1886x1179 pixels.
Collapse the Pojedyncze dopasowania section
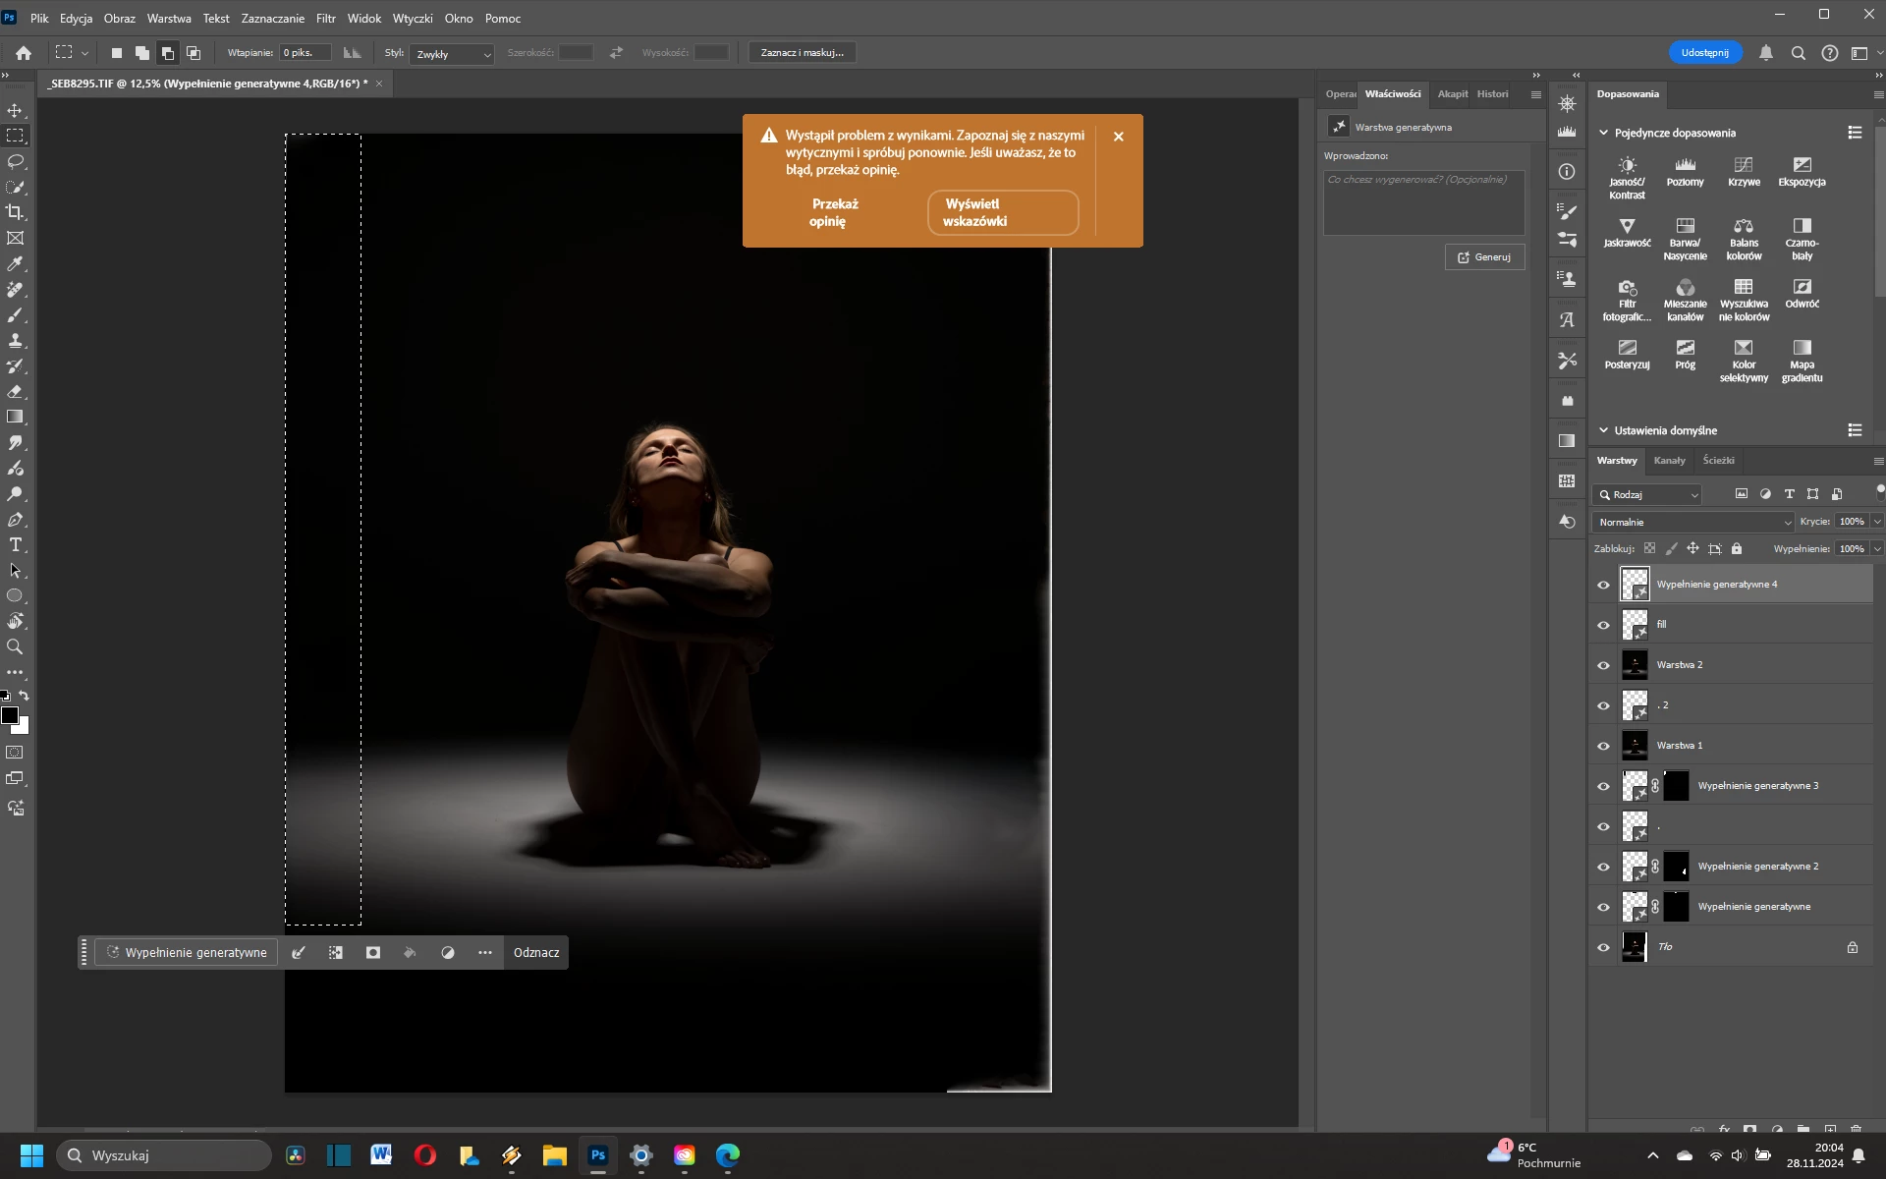coord(1604,133)
